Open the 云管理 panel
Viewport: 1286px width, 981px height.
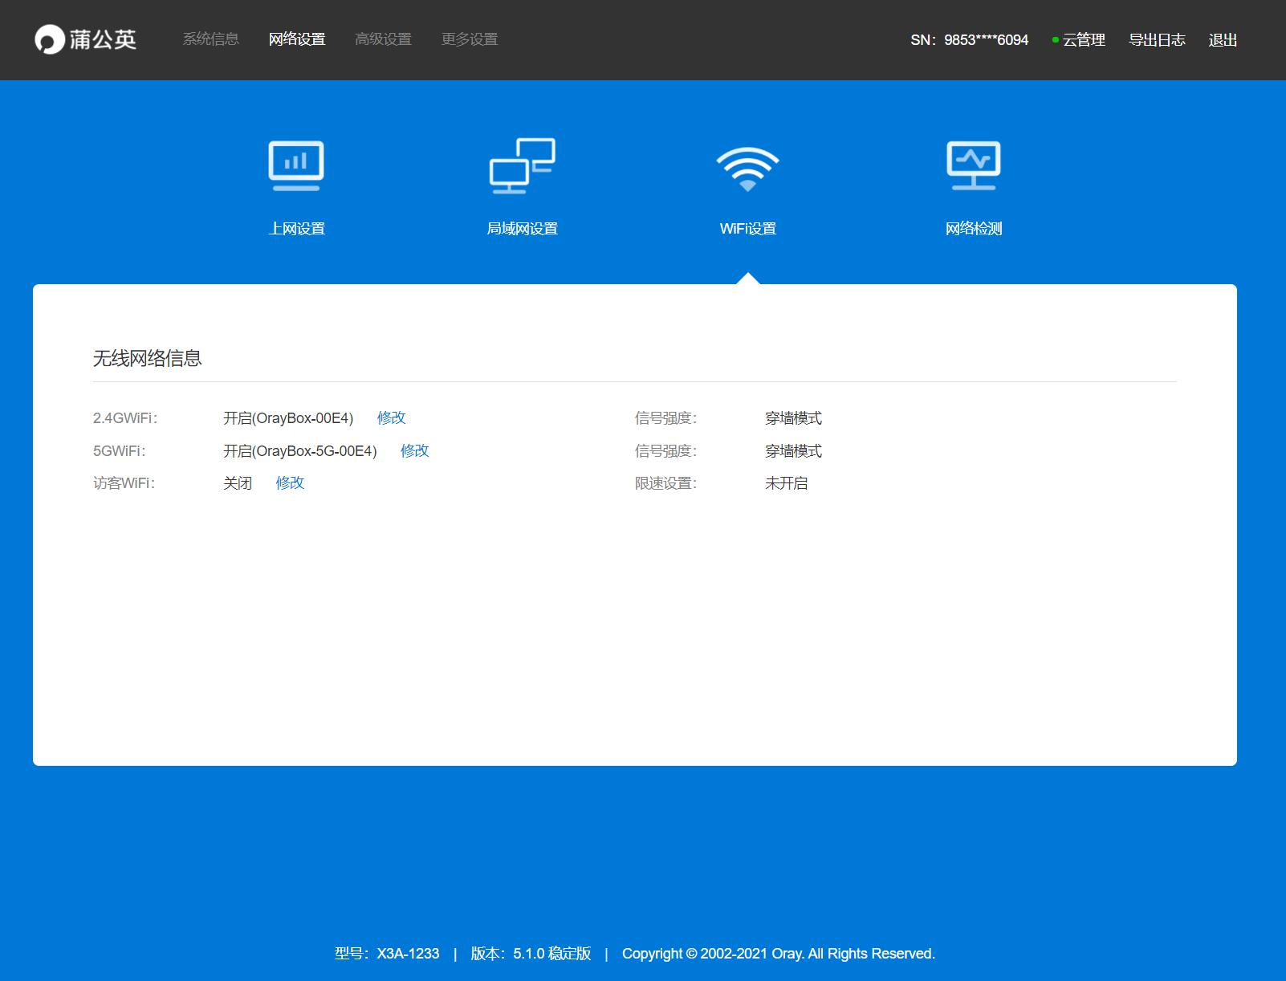[1084, 39]
